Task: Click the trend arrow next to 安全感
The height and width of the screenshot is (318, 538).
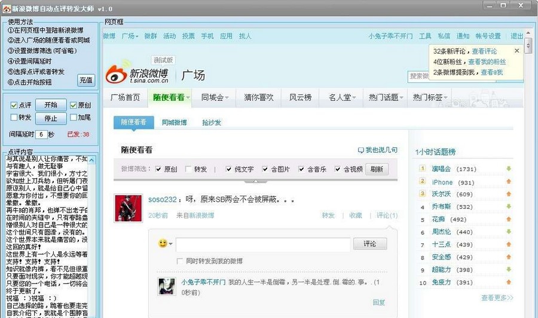Action: click(509, 257)
